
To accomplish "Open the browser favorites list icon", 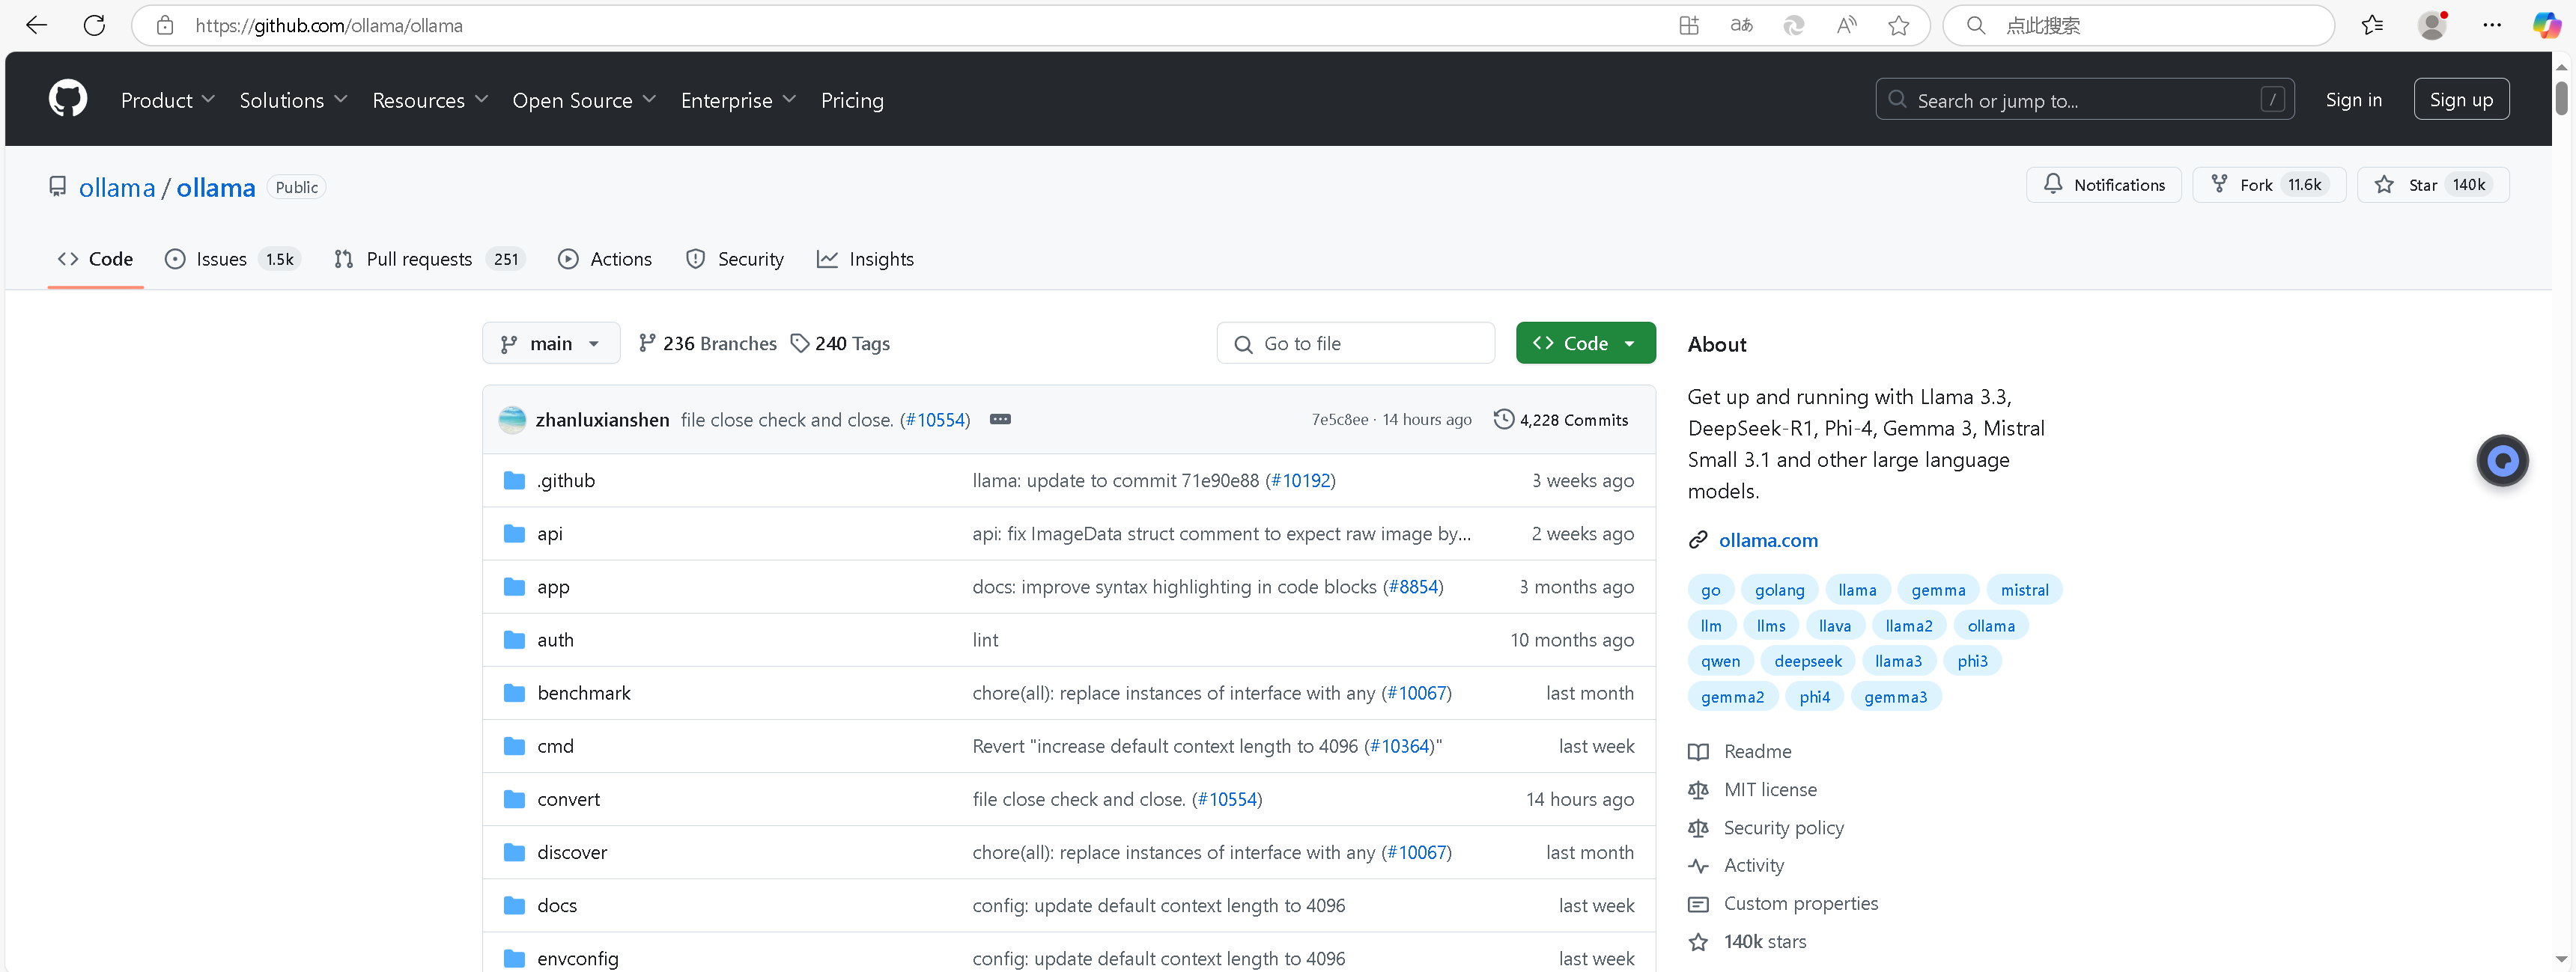I will point(2372,26).
